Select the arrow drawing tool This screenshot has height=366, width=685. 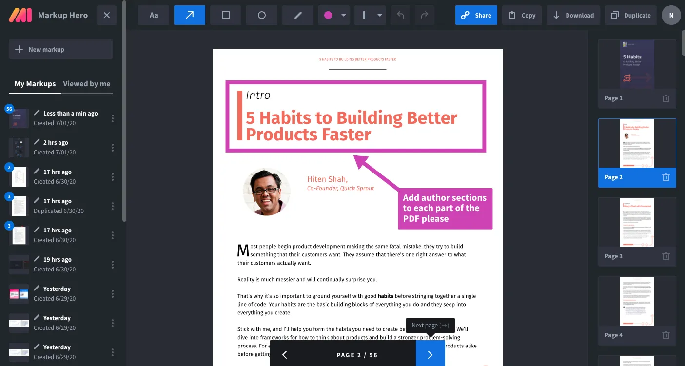(190, 15)
